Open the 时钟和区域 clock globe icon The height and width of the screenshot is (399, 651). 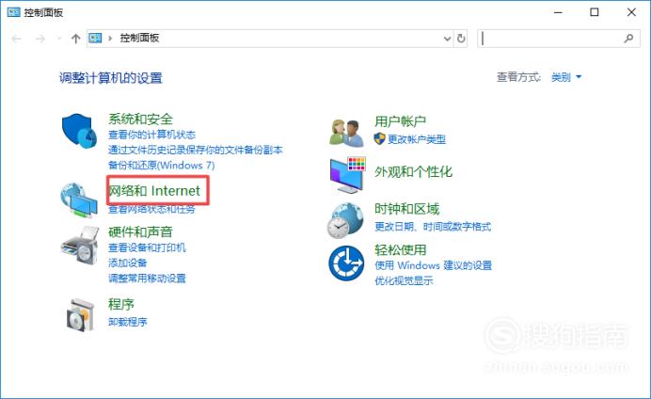point(345,220)
